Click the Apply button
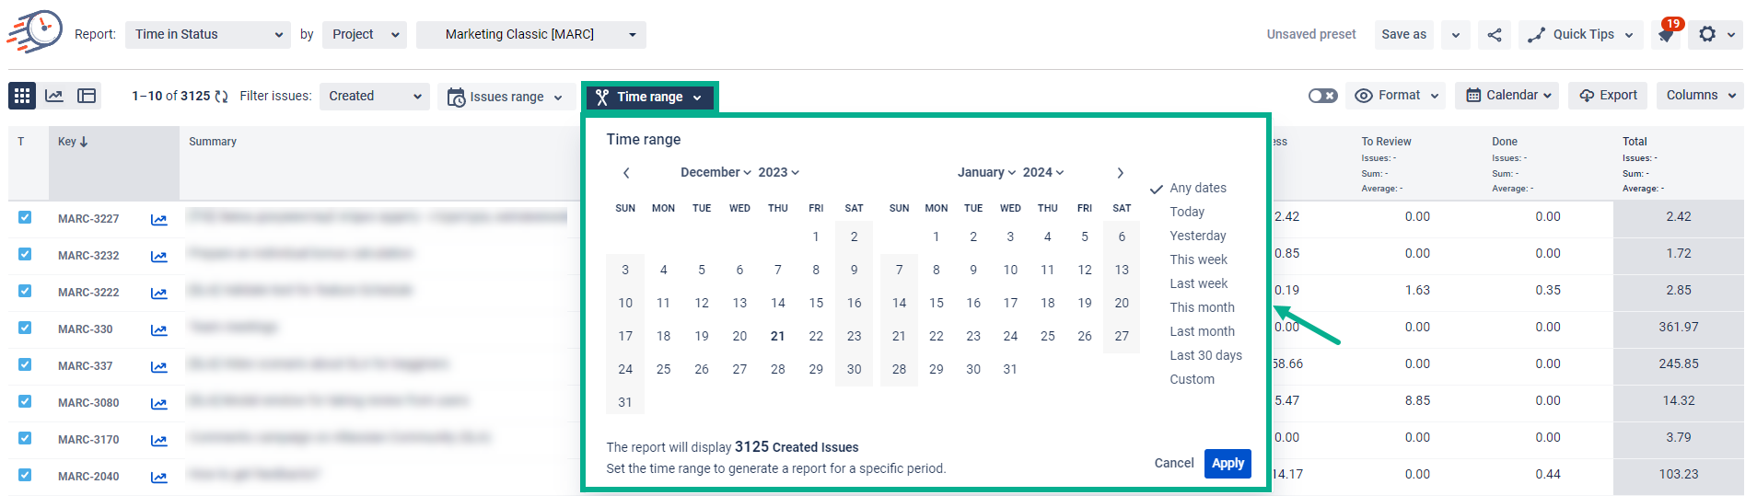Screen dimensions: 1757x496 tap(1228, 464)
